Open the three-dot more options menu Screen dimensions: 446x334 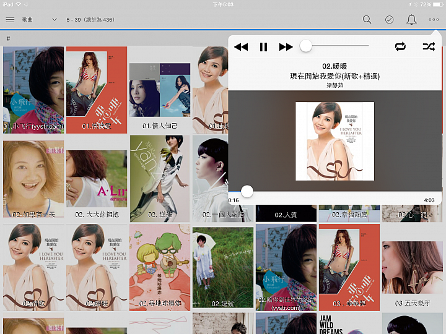[434, 20]
